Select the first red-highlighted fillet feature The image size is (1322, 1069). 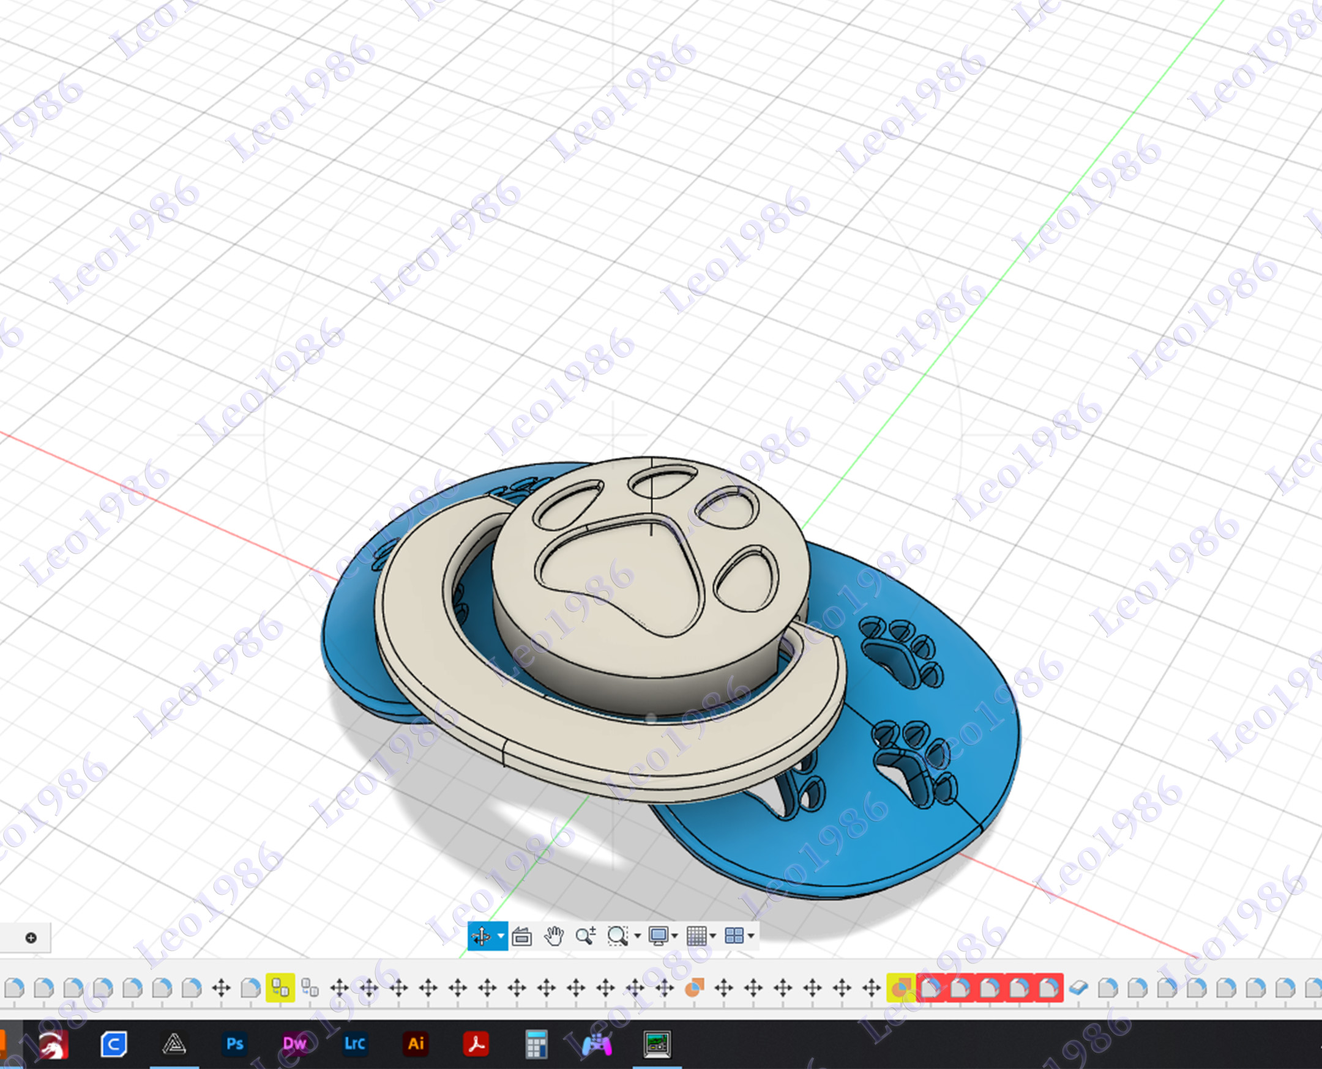point(931,989)
